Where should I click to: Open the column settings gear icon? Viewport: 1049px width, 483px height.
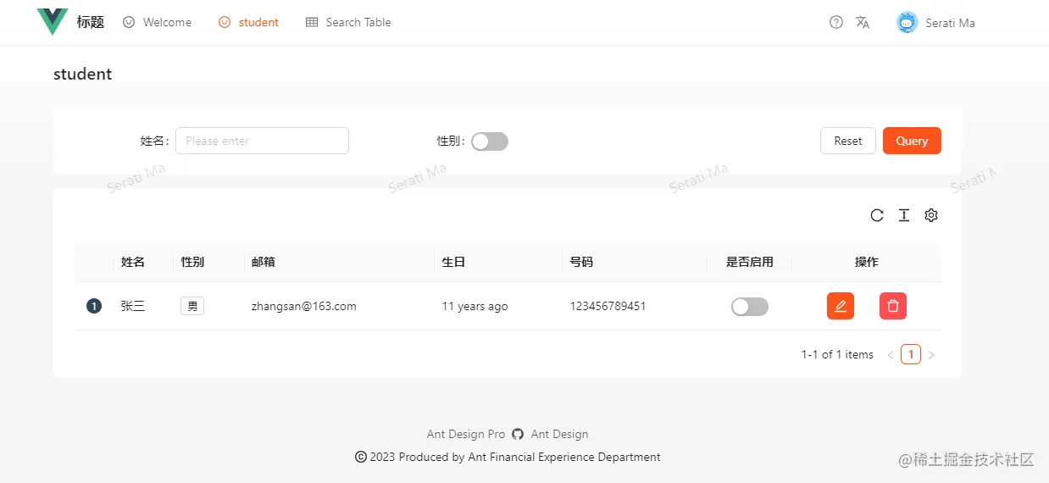(931, 215)
